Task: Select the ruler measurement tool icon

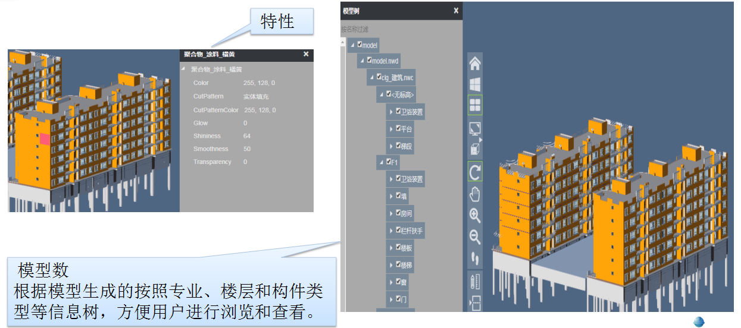Action: pos(475,281)
